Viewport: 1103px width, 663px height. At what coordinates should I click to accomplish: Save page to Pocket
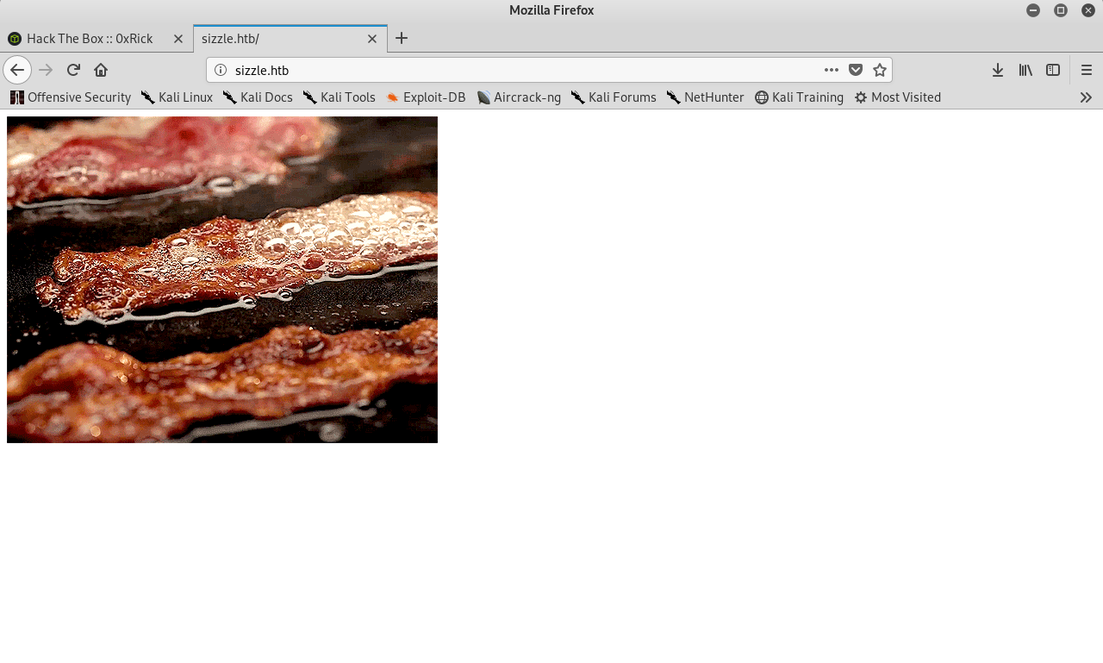pyautogui.click(x=856, y=70)
